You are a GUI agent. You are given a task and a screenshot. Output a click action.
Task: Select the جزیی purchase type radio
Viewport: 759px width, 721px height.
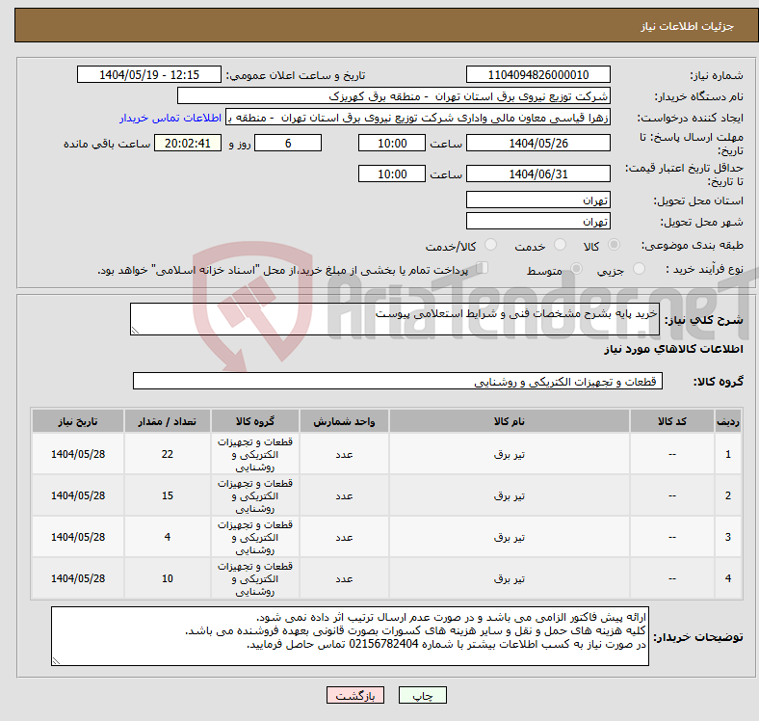coord(639,268)
